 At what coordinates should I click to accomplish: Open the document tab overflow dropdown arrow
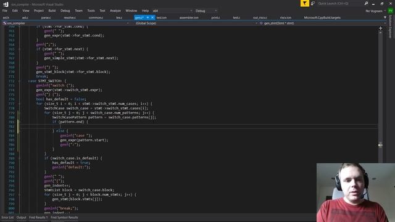(385, 17)
